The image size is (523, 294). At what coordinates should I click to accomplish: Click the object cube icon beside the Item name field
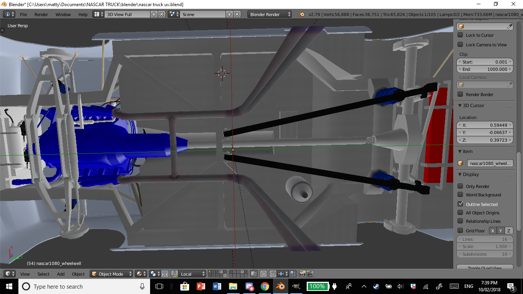point(461,163)
